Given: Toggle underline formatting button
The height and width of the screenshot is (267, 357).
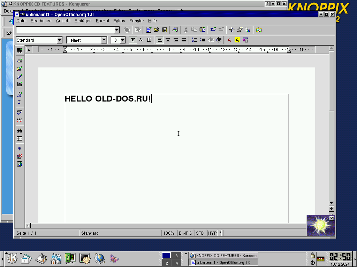Looking at the screenshot, I should click(x=149, y=40).
